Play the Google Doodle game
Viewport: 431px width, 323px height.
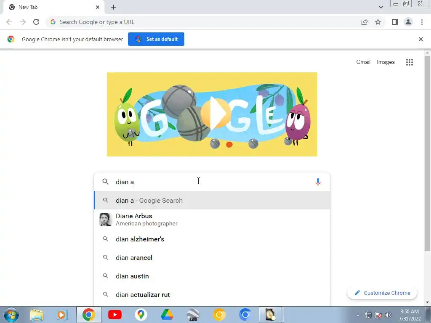[215, 113]
